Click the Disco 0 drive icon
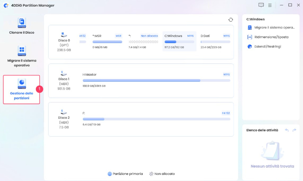The image size is (303, 181). 64,35
